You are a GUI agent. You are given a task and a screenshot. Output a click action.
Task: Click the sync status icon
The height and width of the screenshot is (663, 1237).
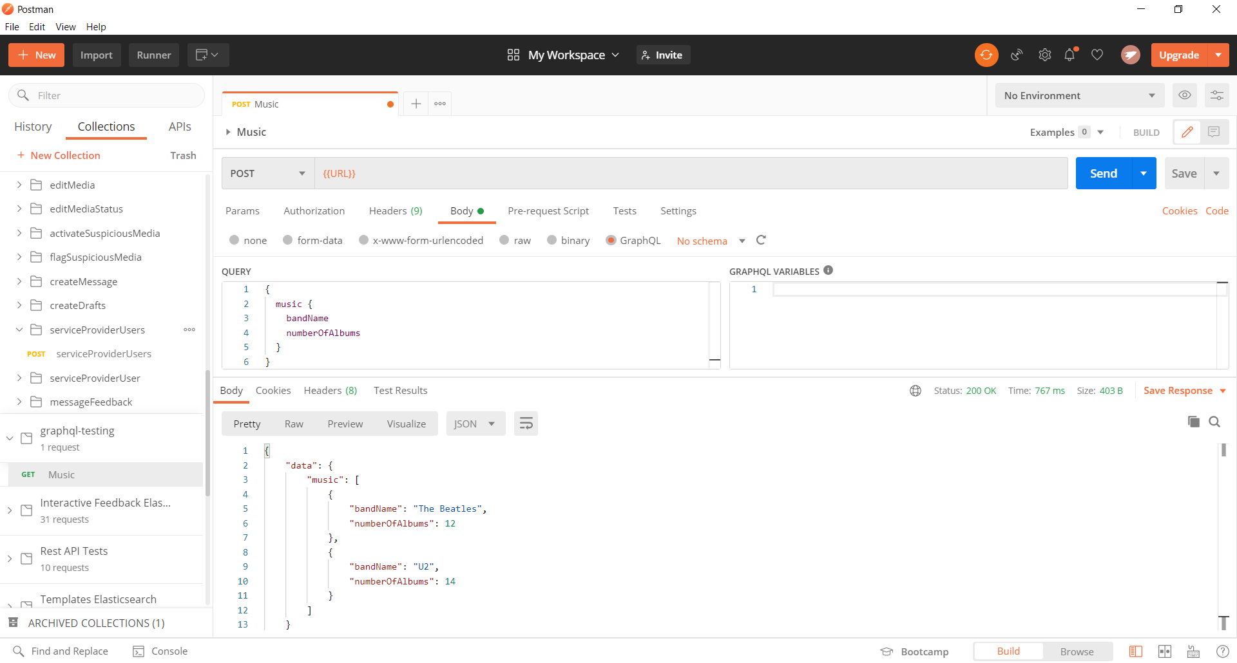click(986, 55)
